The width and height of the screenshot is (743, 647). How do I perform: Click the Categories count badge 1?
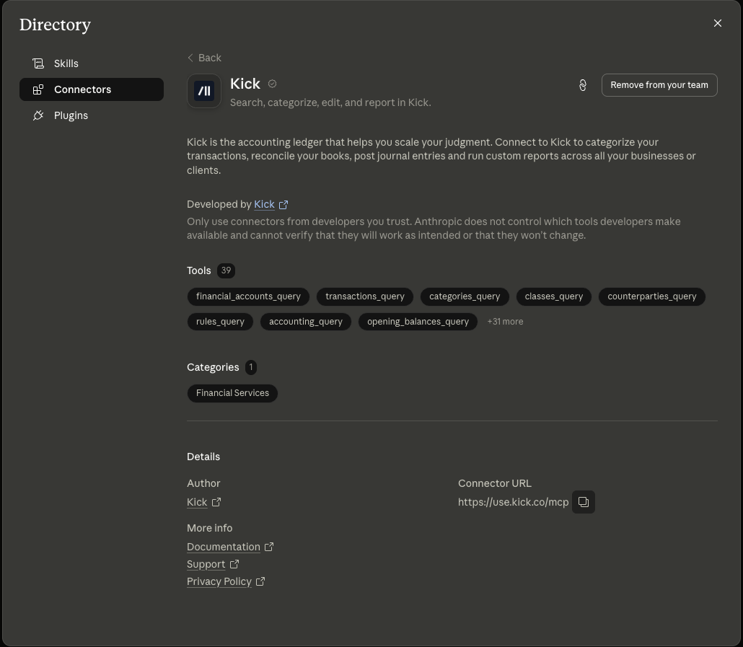click(x=250, y=367)
